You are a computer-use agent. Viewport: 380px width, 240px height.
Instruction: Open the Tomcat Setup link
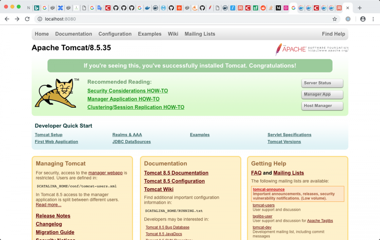point(49,135)
